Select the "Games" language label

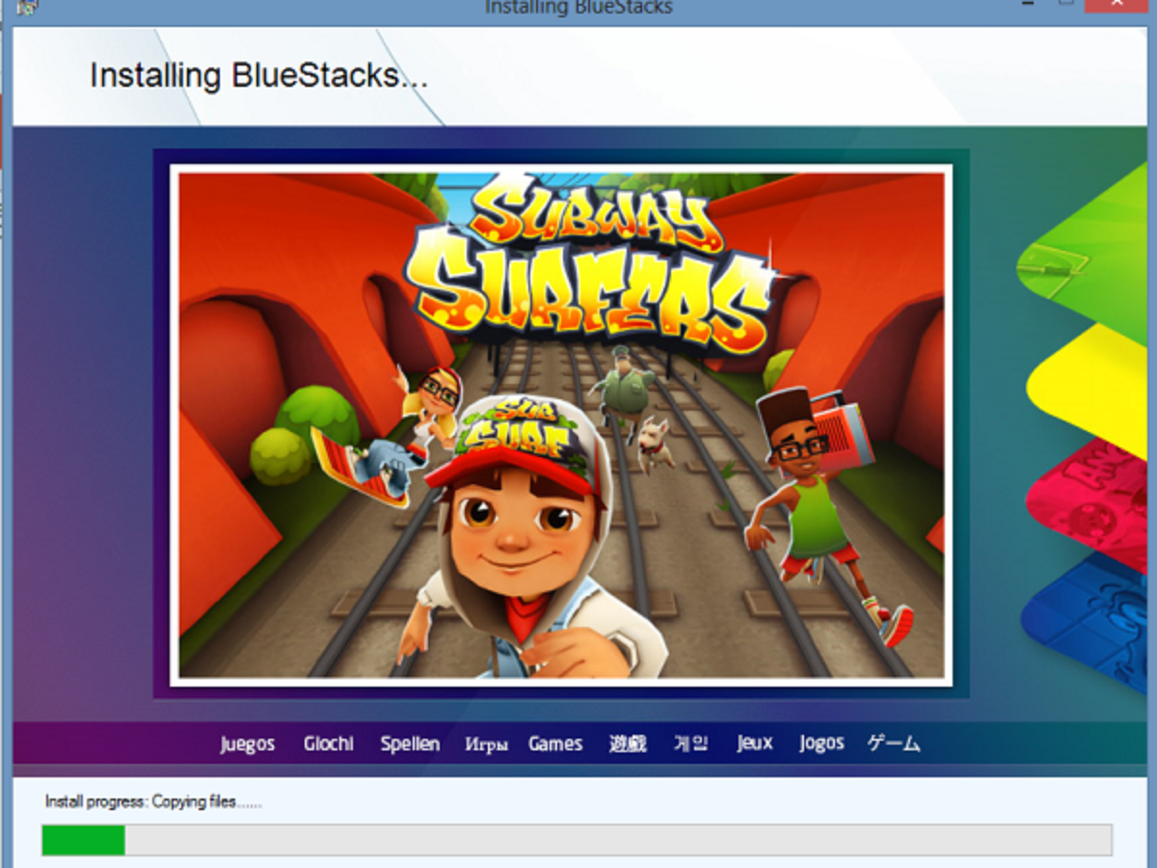(x=555, y=744)
